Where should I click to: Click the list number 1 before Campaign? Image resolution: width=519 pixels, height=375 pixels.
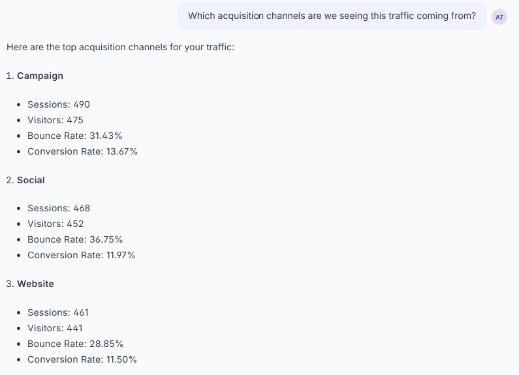[10, 76]
